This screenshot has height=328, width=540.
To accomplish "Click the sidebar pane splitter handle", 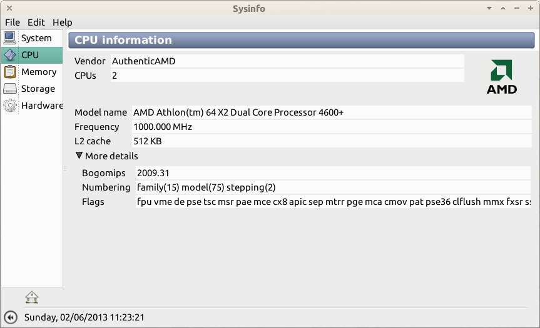I will (x=65, y=169).
